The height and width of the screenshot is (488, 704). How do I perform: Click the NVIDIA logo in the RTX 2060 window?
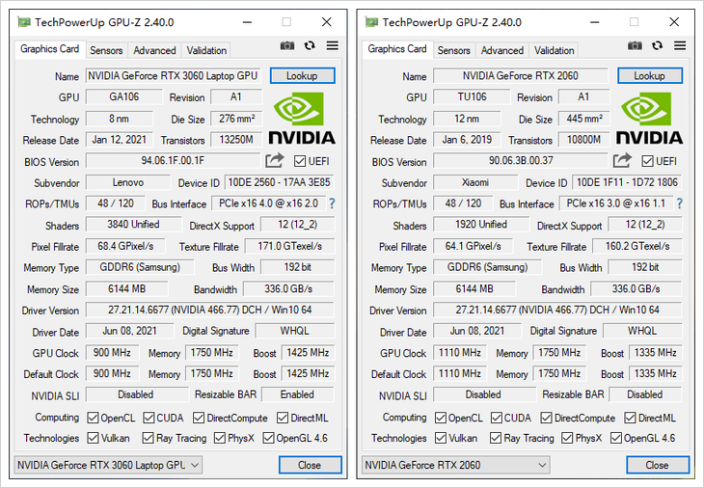coord(649,118)
